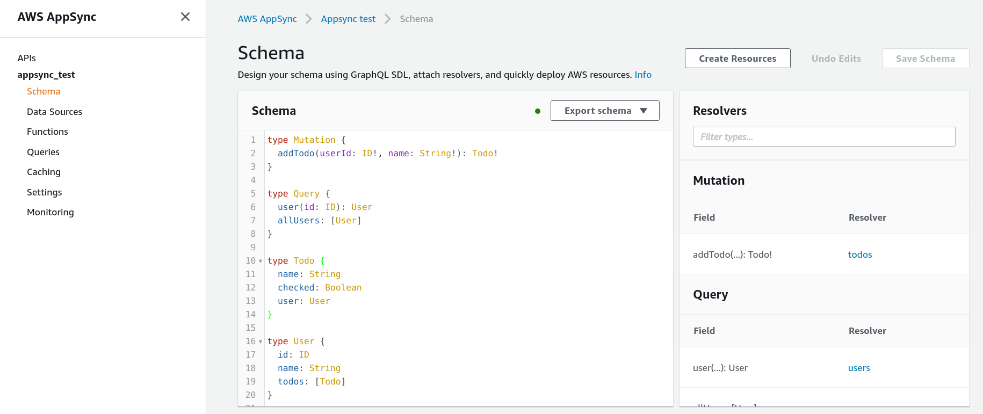Click AWS AppSync breadcrumb link
The image size is (983, 414).
pos(268,19)
